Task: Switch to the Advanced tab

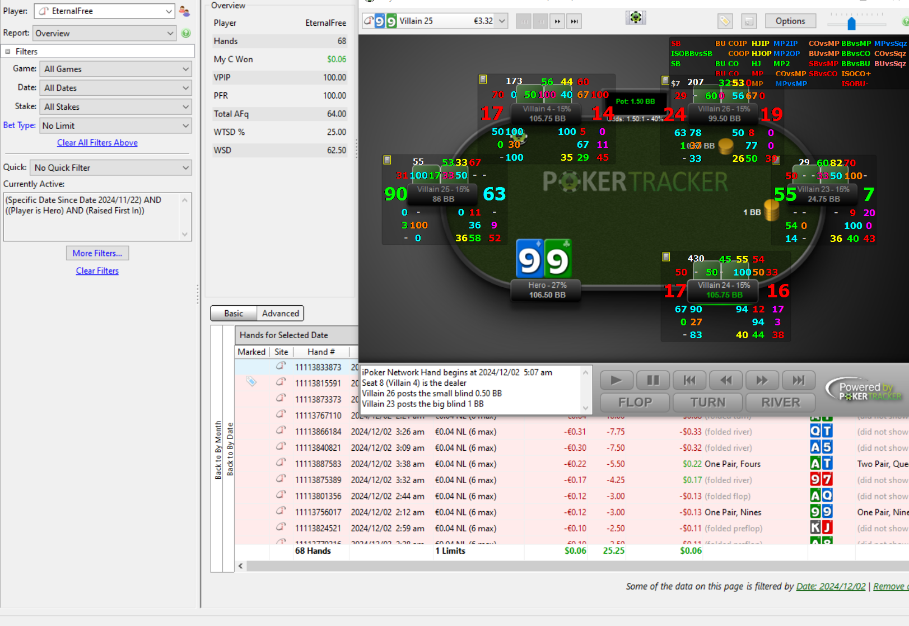Action: click(281, 314)
